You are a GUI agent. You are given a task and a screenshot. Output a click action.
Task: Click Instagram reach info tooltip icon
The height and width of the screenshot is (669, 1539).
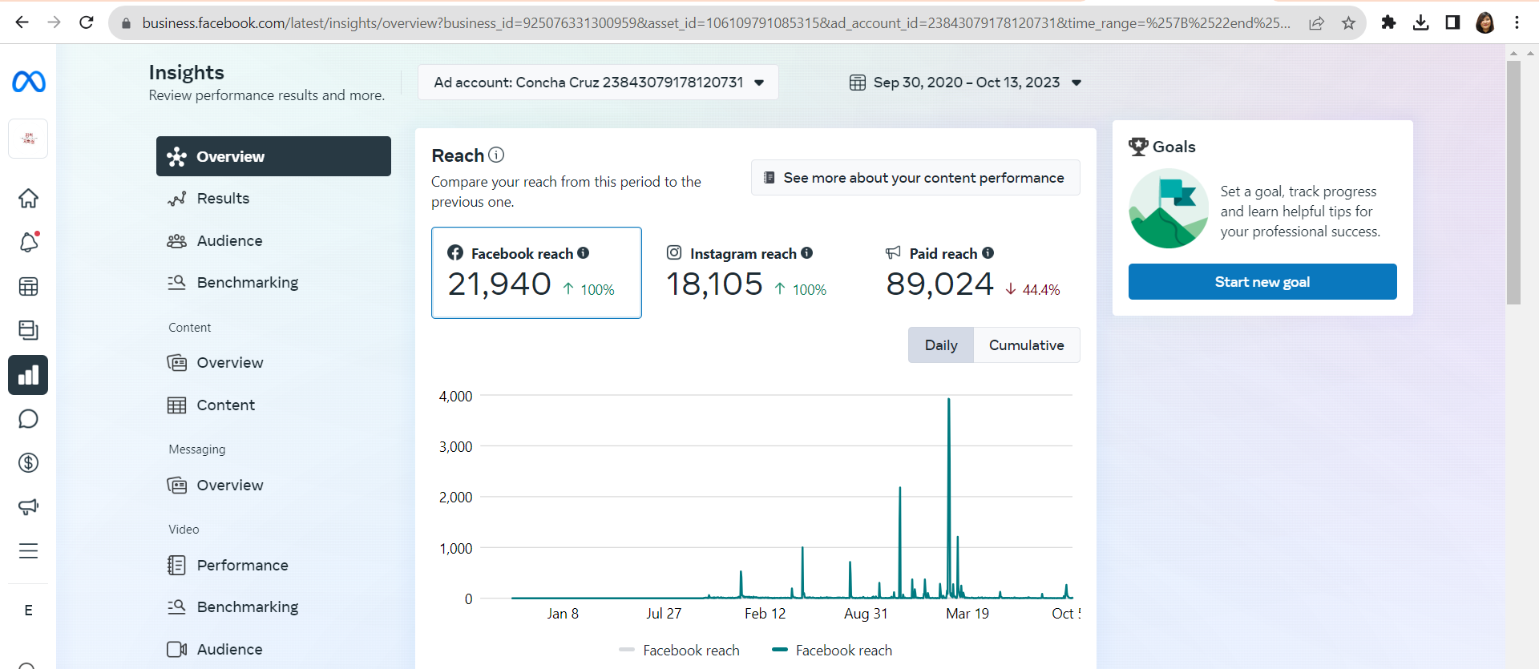(x=807, y=252)
